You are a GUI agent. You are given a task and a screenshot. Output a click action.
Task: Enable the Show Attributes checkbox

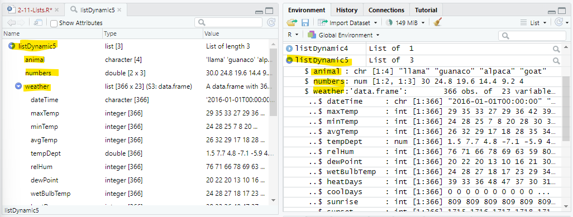click(x=54, y=23)
